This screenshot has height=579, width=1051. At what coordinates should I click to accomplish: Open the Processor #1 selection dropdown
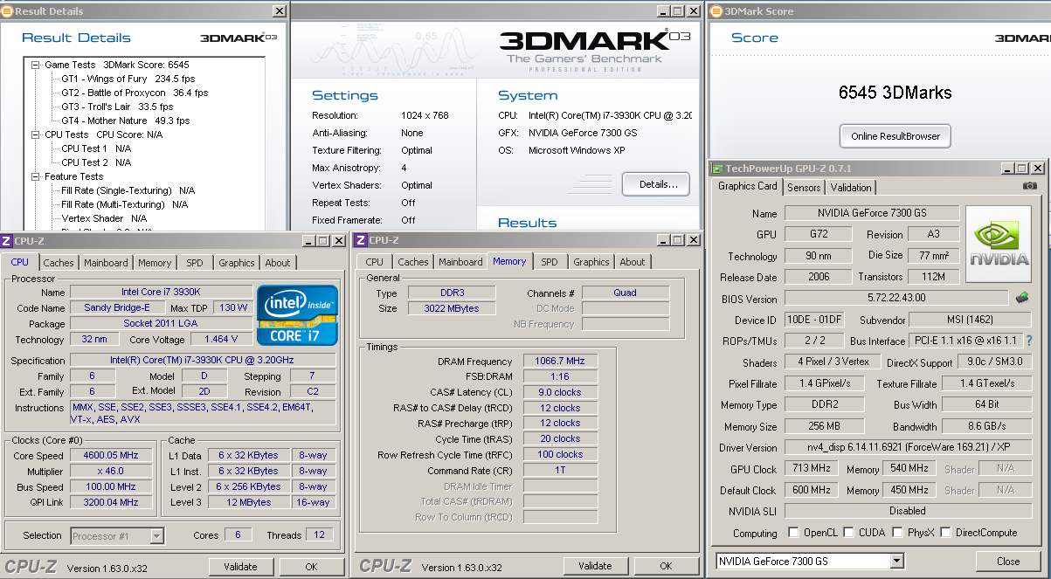[156, 536]
